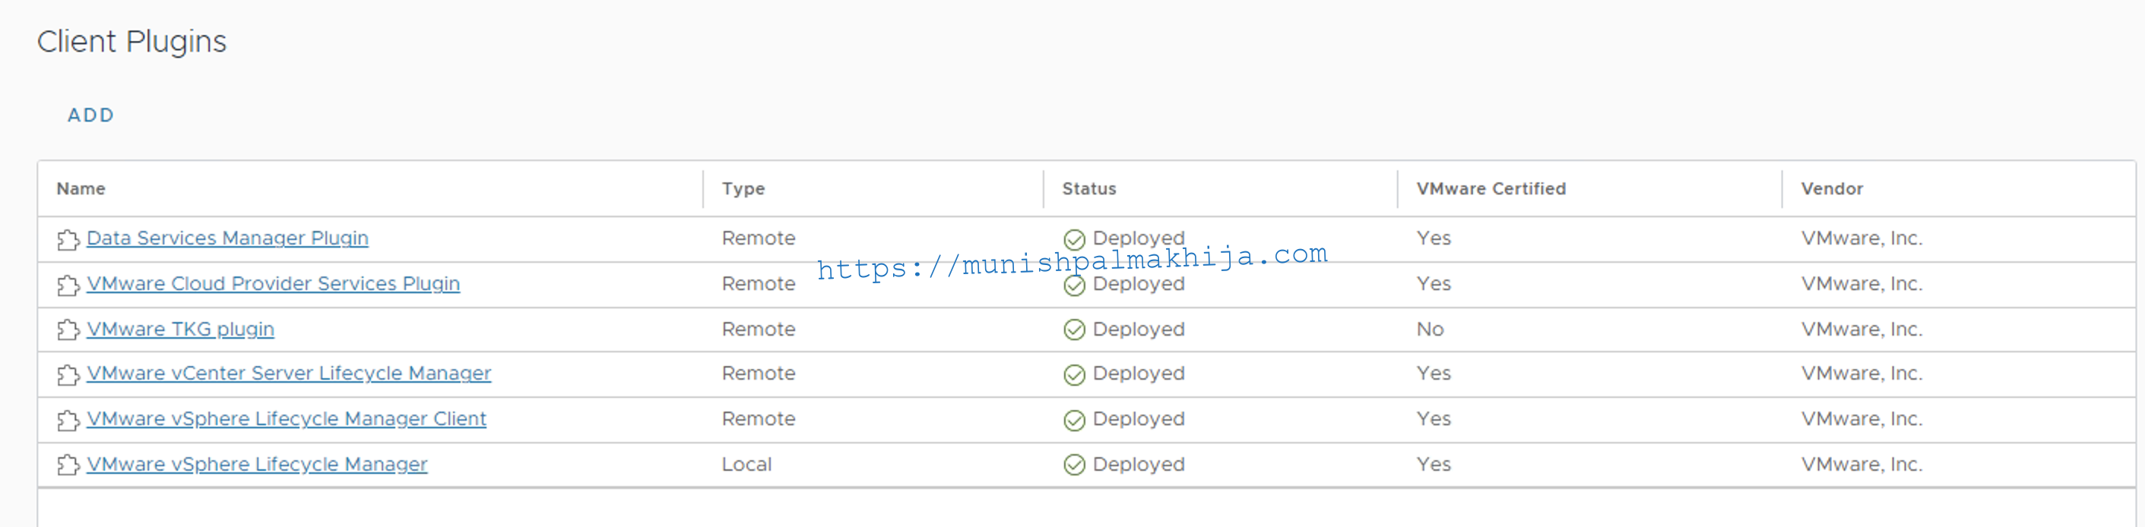
Task: Select 'VMware, Inc.' vendor cell in Local row
Action: pos(1862,465)
